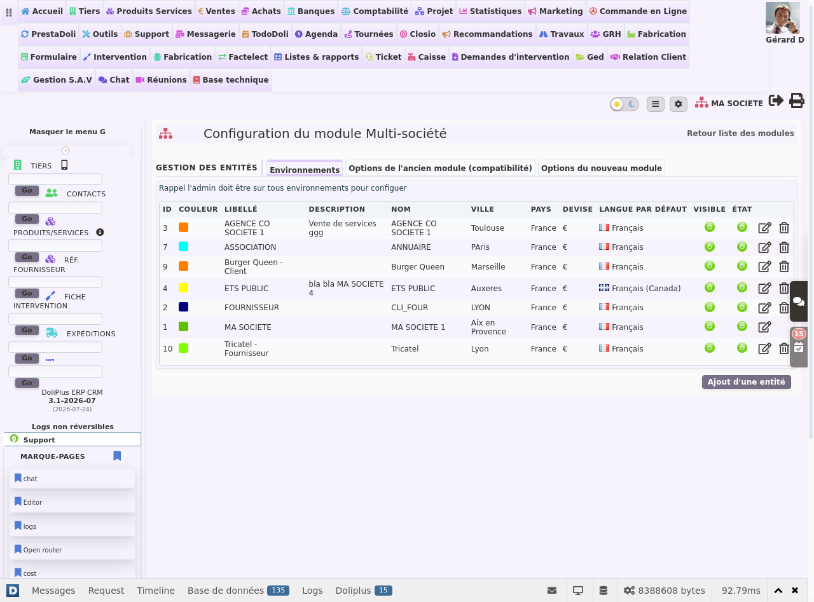The image size is (814, 602).
Task: Edit the MA SOCIETE entity
Action: pyautogui.click(x=764, y=327)
